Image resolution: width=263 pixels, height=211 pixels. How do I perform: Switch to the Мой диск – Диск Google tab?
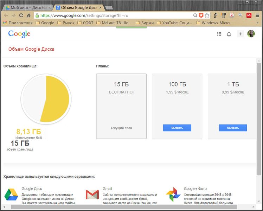tap(26, 8)
